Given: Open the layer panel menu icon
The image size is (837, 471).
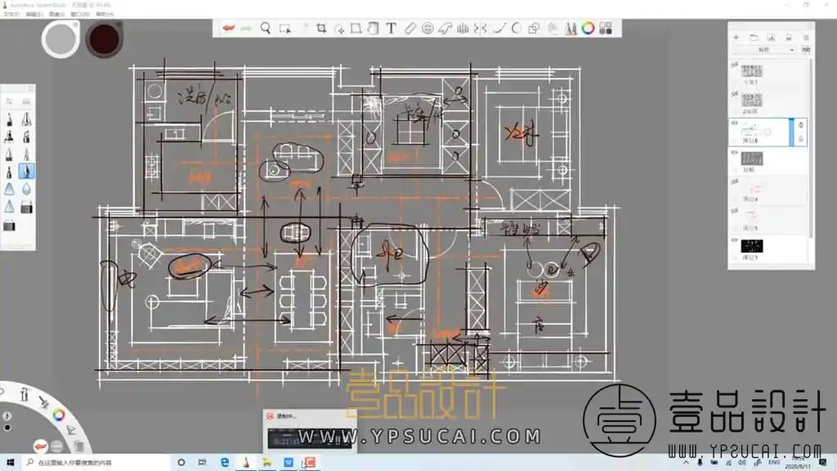Looking at the screenshot, I should [x=806, y=38].
